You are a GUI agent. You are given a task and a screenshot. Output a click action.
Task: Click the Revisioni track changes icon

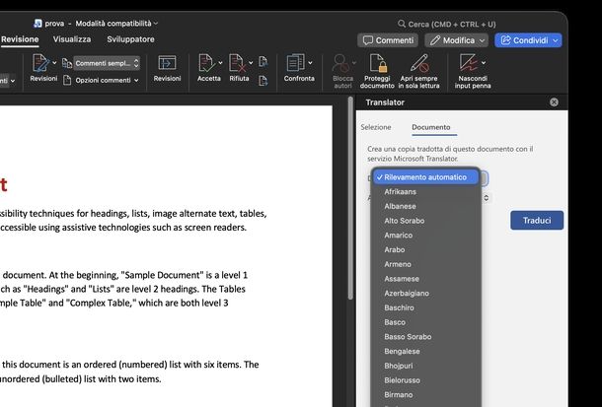[40, 63]
